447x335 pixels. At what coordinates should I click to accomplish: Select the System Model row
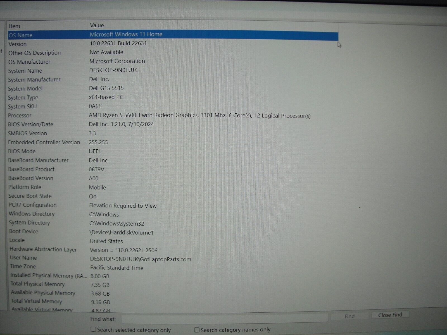click(173, 88)
